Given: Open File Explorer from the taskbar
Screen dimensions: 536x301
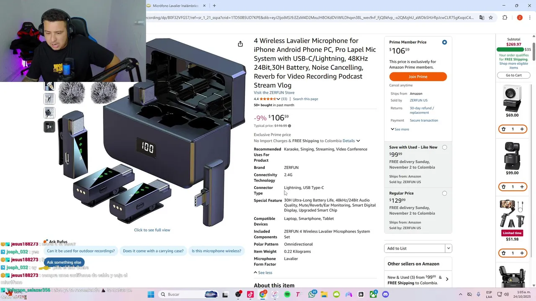Looking at the screenshot, I should [x=324, y=294].
